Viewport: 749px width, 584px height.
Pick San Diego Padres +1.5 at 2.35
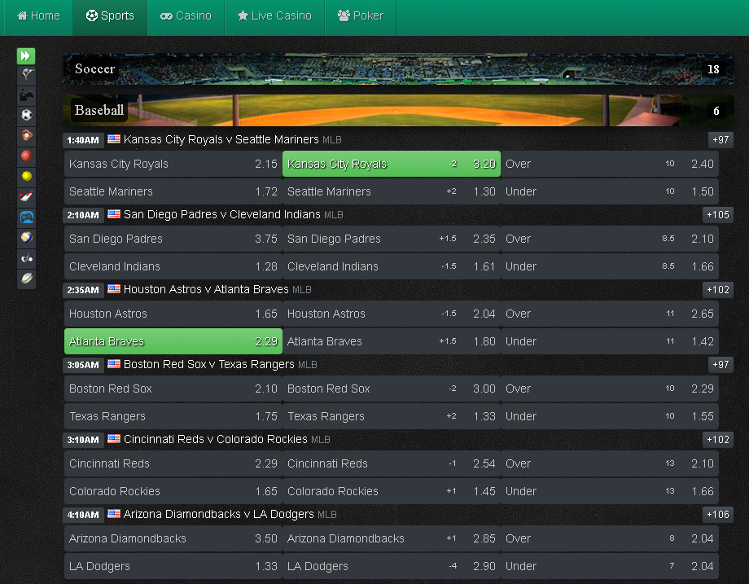[392, 239]
